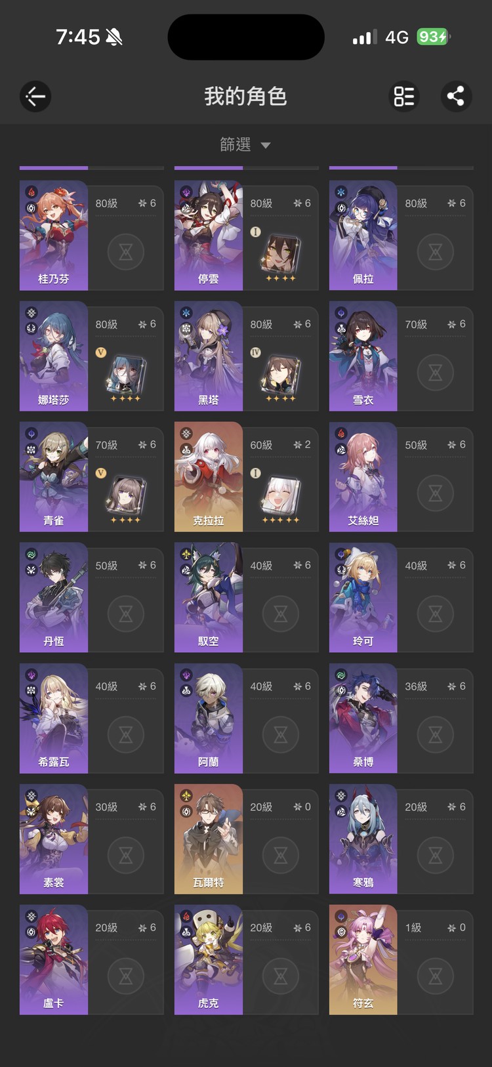Tap the 我的角色 page title
The width and height of the screenshot is (492, 1067).
coord(245,96)
